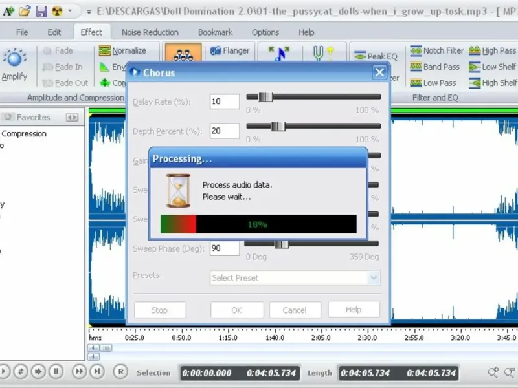518x388 pixels.
Task: Click the Sweep Phase value field
Action: (225, 248)
